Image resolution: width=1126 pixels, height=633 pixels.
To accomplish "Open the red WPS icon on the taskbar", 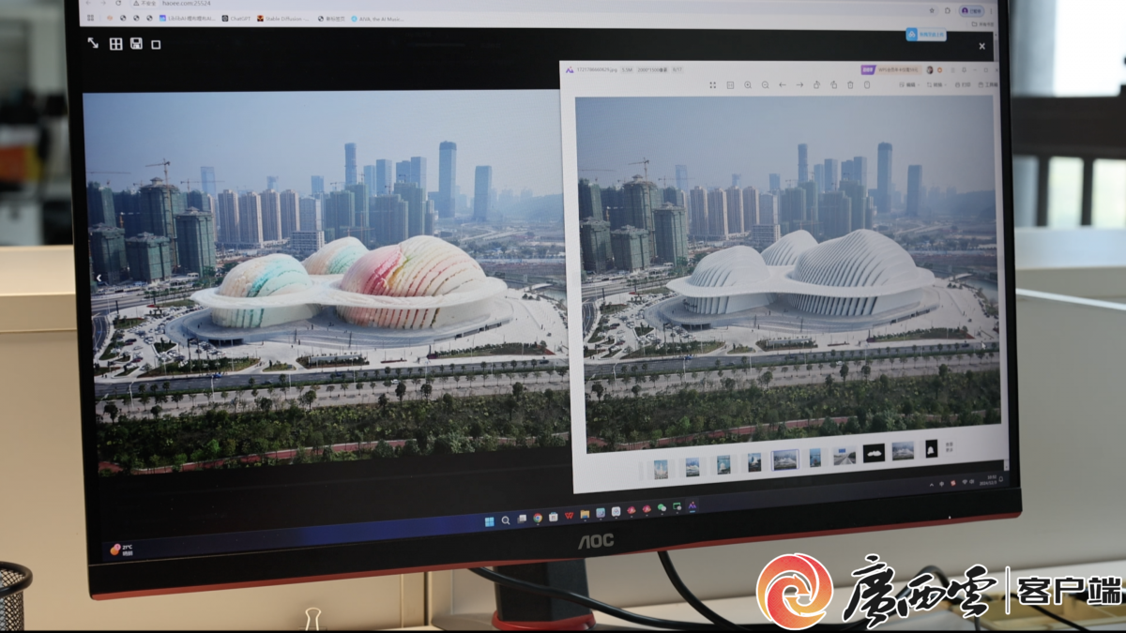I will click(569, 516).
